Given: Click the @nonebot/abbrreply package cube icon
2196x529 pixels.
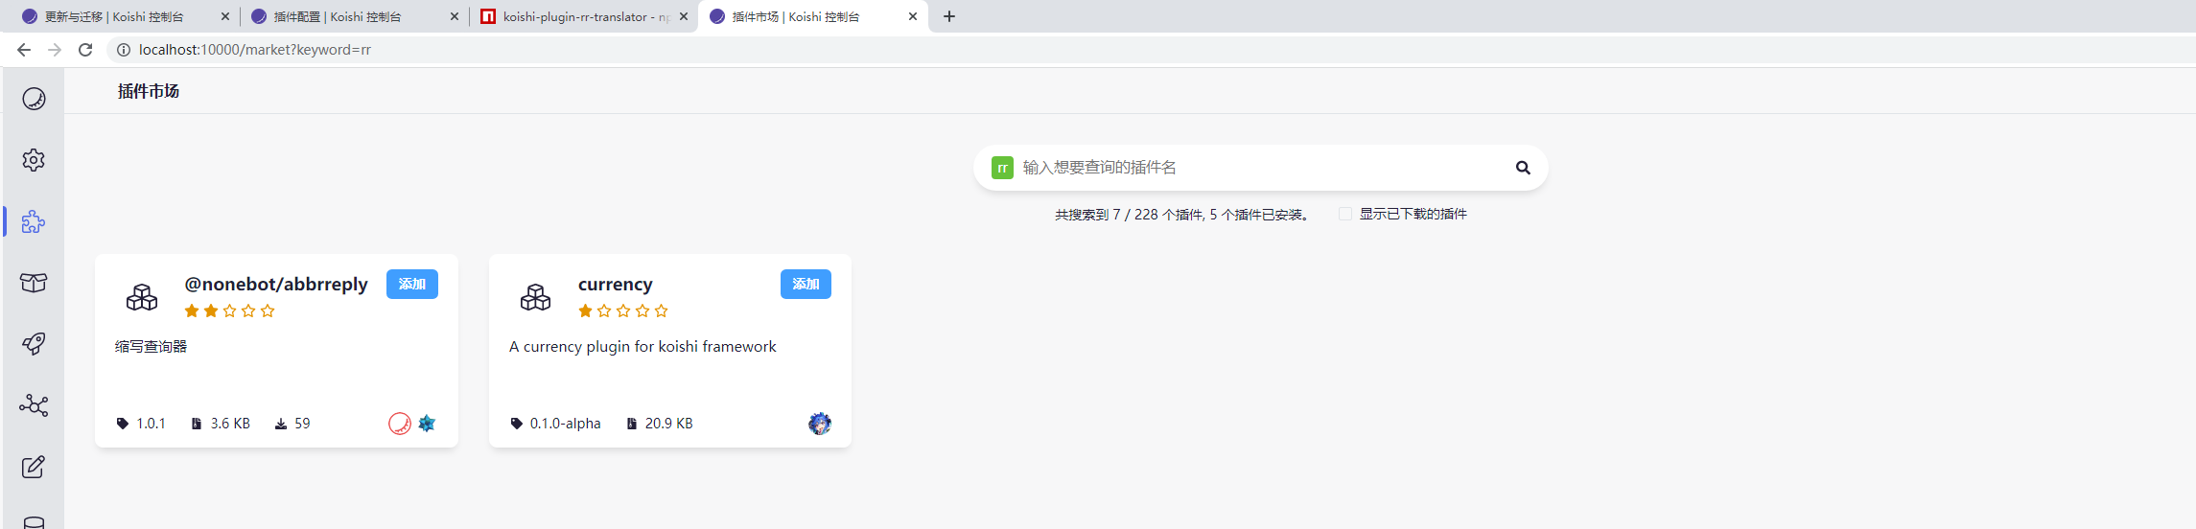Looking at the screenshot, I should (142, 297).
